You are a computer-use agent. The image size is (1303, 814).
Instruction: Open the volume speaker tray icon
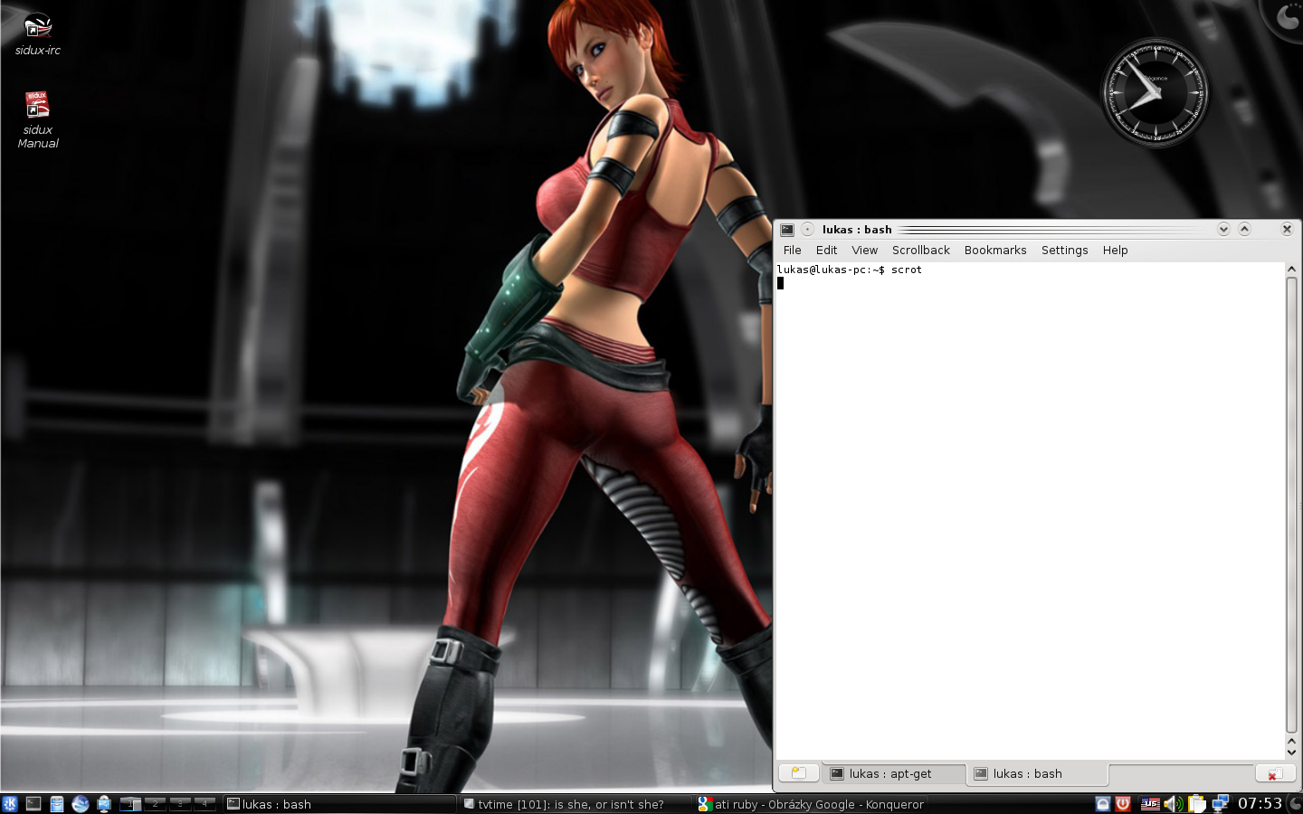1174,803
